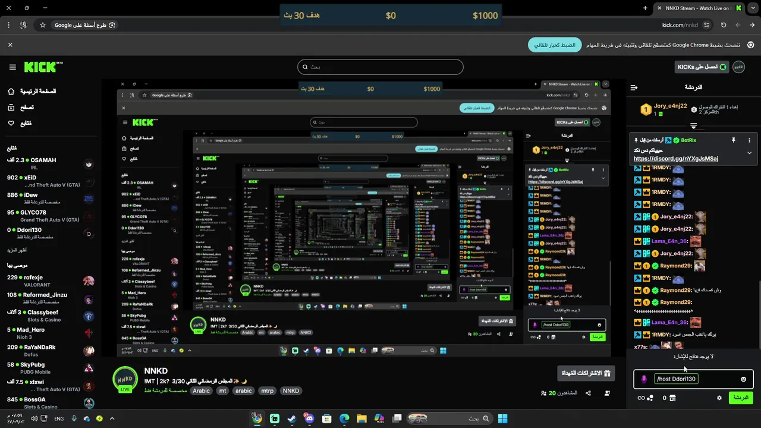
Task: Open Microsoft Edge from the taskbar
Action: pos(344,418)
